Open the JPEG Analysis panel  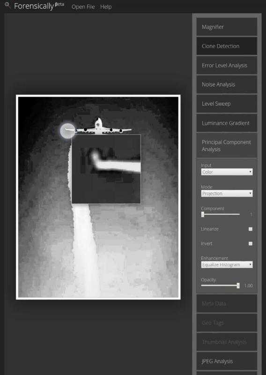tap(227, 361)
